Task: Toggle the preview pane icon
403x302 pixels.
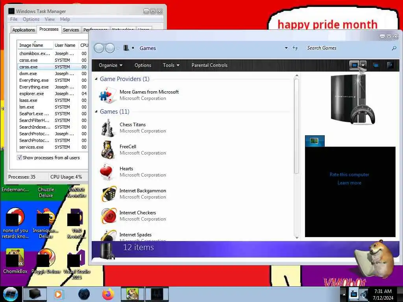Action: (376, 65)
